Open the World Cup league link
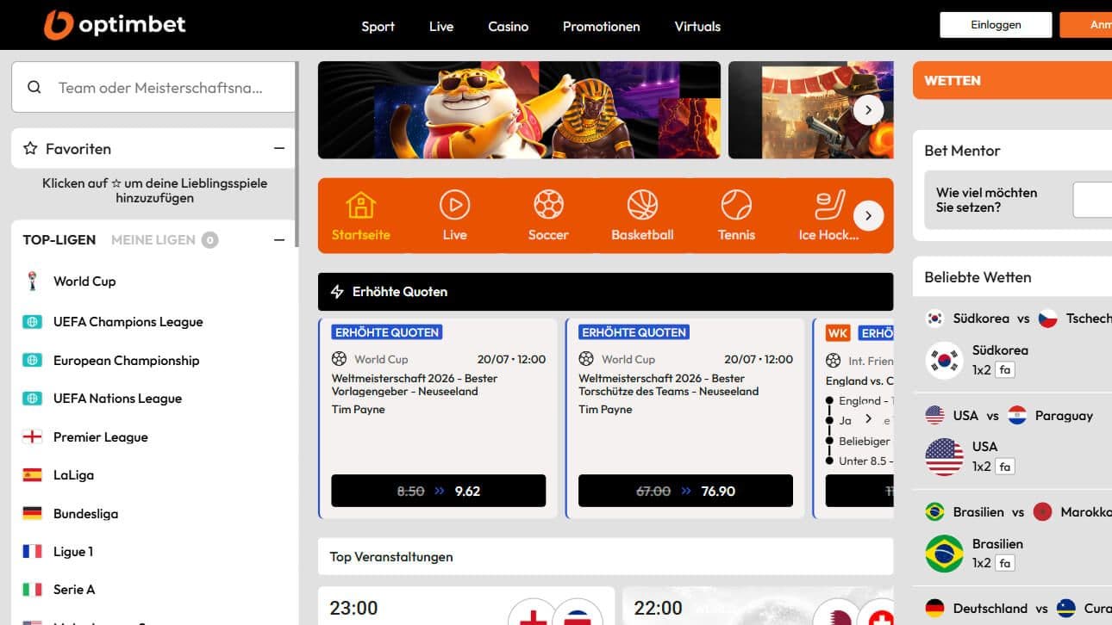1112x625 pixels. [84, 281]
